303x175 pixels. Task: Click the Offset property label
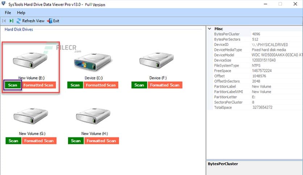(219, 76)
